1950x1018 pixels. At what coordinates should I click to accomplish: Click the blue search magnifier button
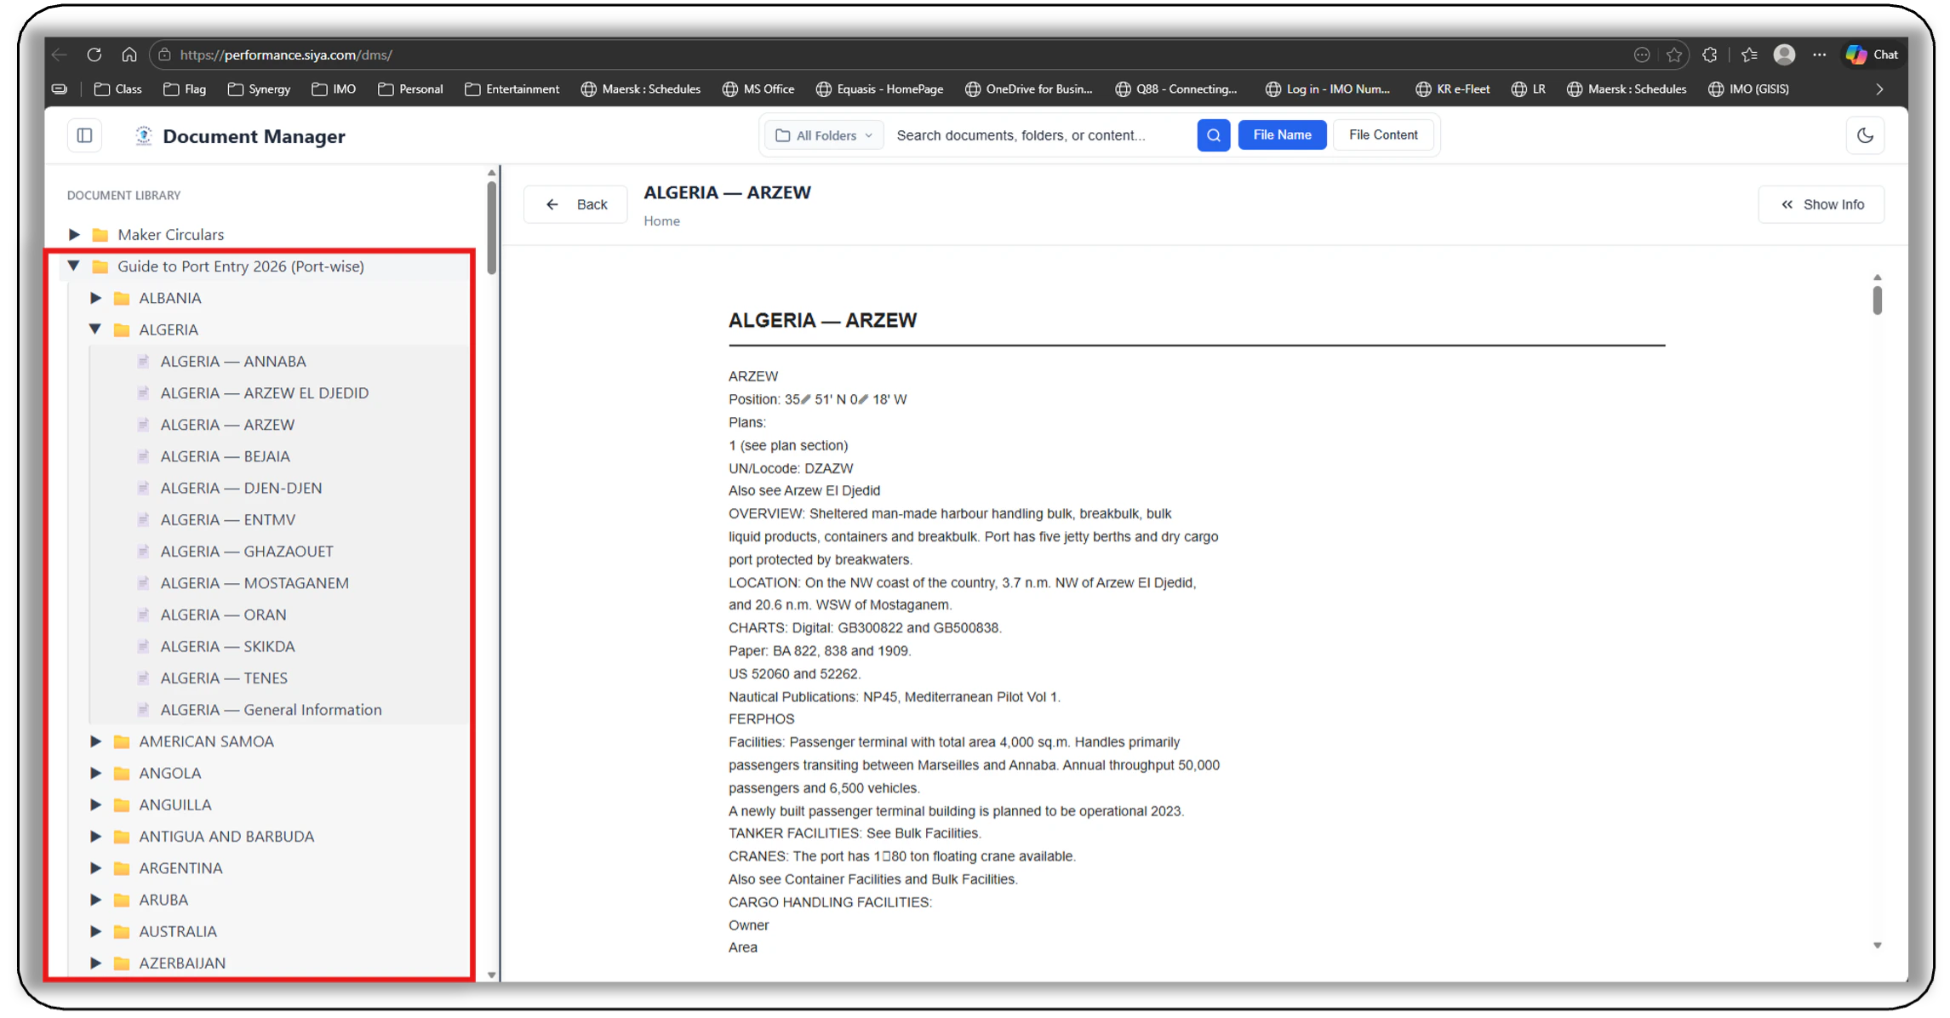tap(1213, 135)
